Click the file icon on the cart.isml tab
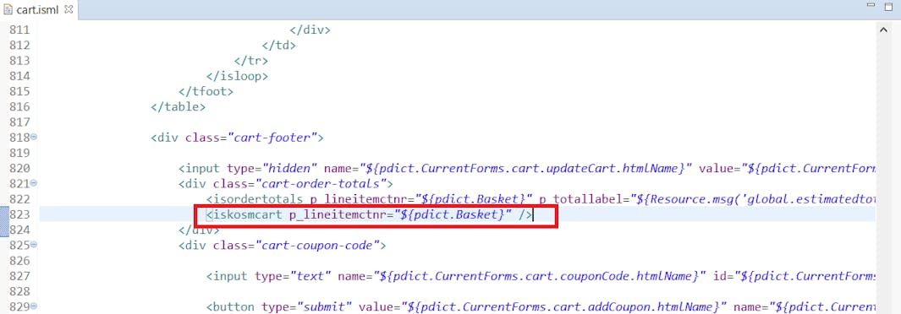This screenshot has width=901, height=314. point(8,10)
